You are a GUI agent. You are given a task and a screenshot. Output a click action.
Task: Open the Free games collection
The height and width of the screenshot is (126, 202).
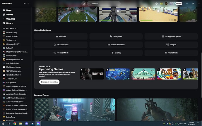click(116, 37)
